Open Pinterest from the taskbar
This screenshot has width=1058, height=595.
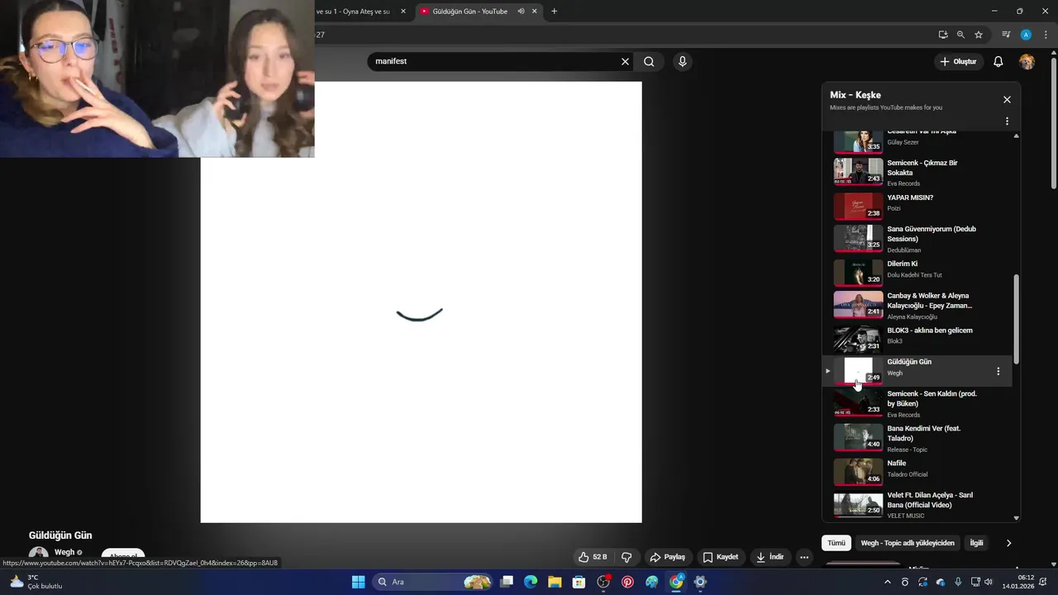[628, 582]
